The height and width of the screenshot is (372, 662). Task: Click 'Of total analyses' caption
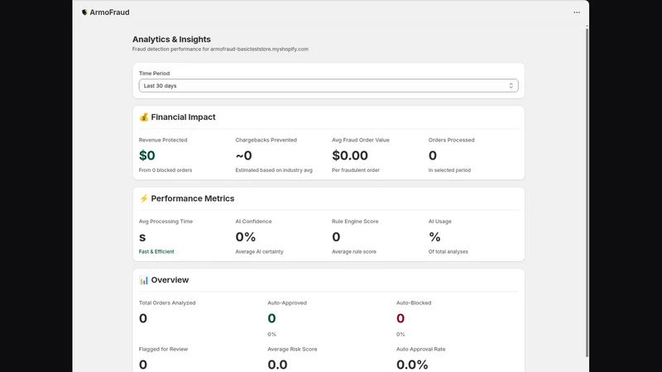coord(449,252)
